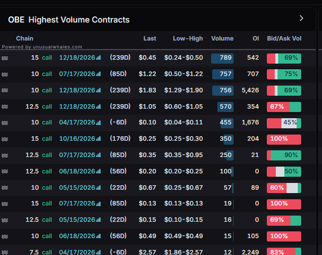The width and height of the screenshot is (322, 255).
Task: Click the $1.05 last price cell
Action: (147, 106)
